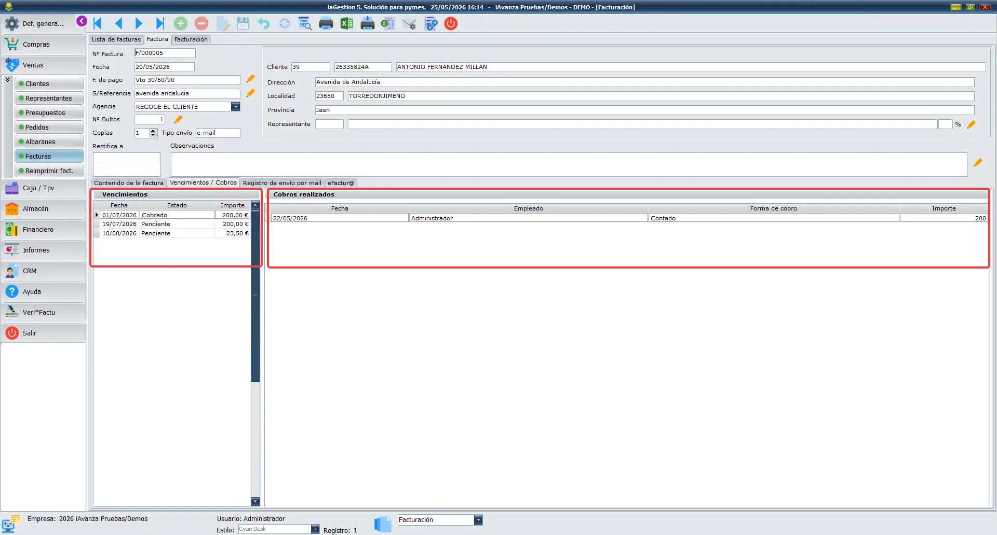This screenshot has width=997, height=535.
Task: Open the Agencia dropdown arrow
Action: [236, 107]
